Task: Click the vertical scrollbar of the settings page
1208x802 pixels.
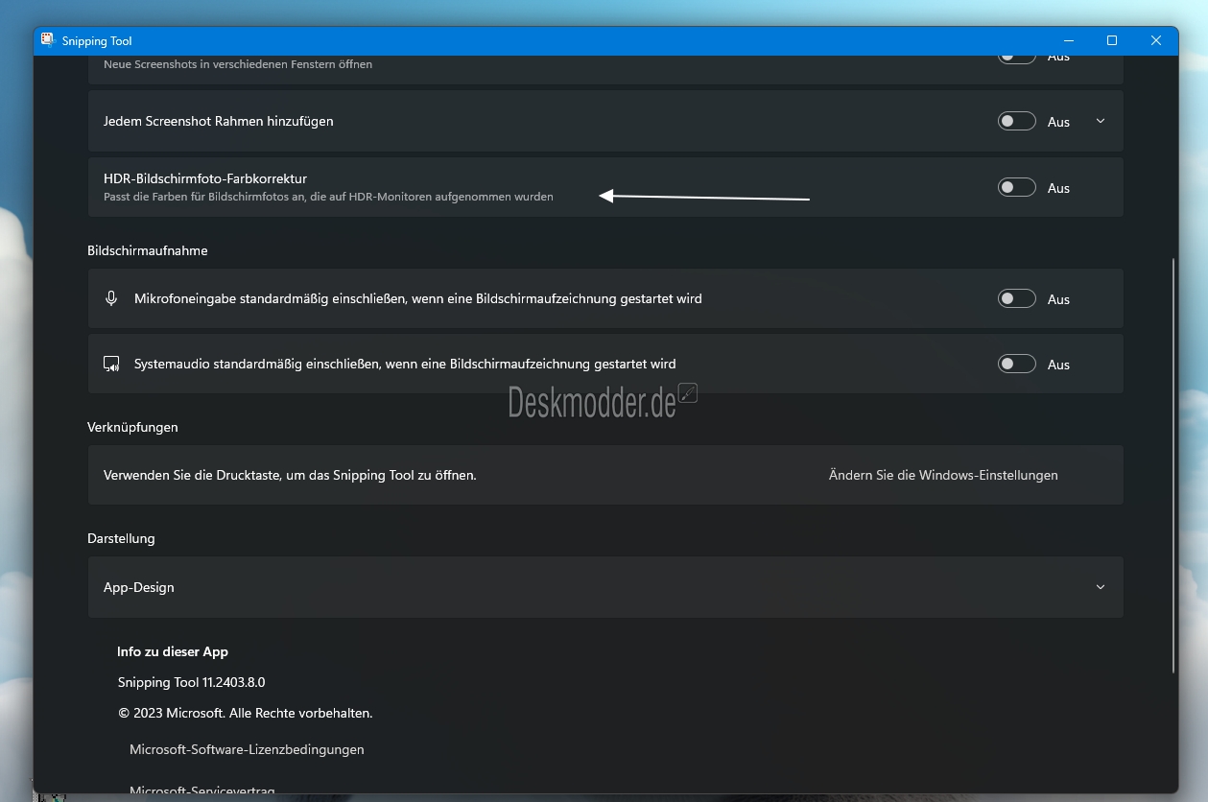Action: (1172, 465)
